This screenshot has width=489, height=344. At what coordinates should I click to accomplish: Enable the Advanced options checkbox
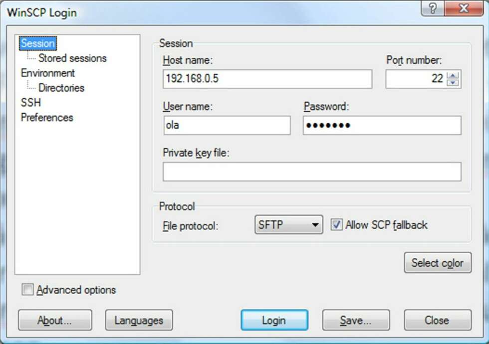pyautogui.click(x=27, y=290)
